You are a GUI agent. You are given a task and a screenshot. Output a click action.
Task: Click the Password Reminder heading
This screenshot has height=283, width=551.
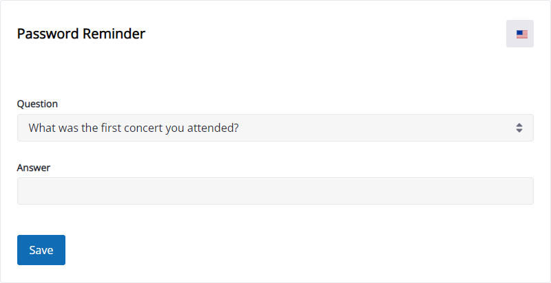pyautogui.click(x=81, y=34)
